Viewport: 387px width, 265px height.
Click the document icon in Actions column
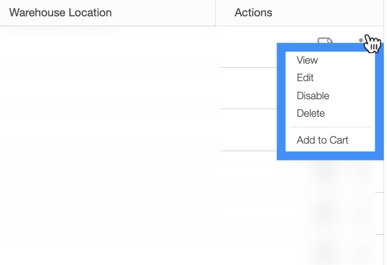(325, 41)
